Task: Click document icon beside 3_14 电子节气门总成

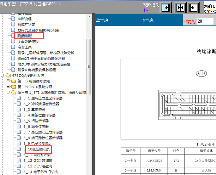Action: [x=19, y=172]
